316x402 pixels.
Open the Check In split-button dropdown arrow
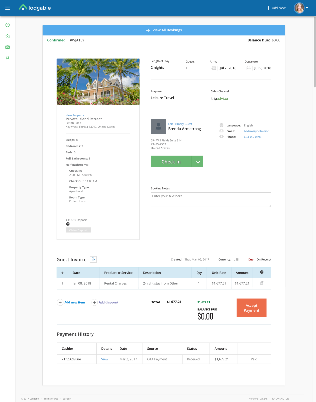click(198, 161)
